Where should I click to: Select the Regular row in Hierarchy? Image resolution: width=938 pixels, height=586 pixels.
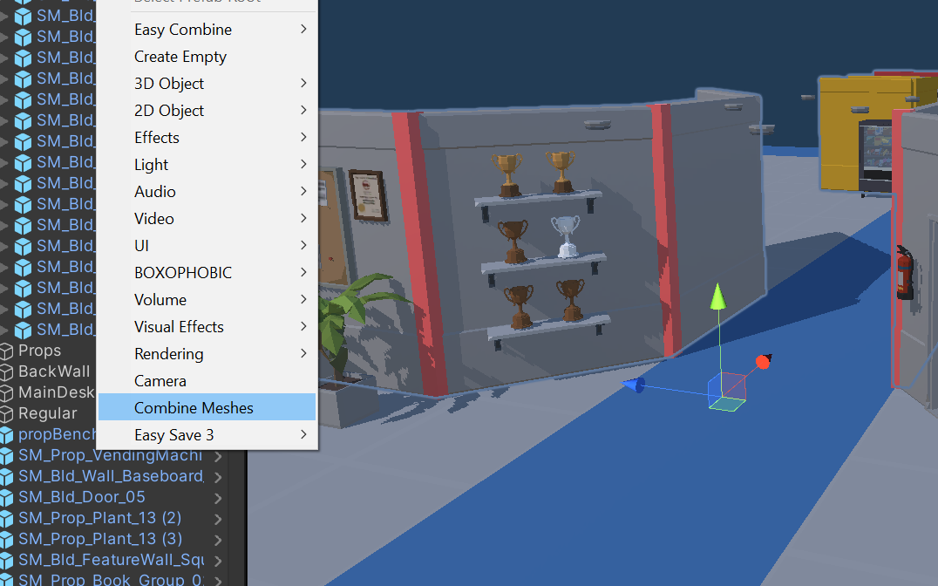click(x=48, y=413)
